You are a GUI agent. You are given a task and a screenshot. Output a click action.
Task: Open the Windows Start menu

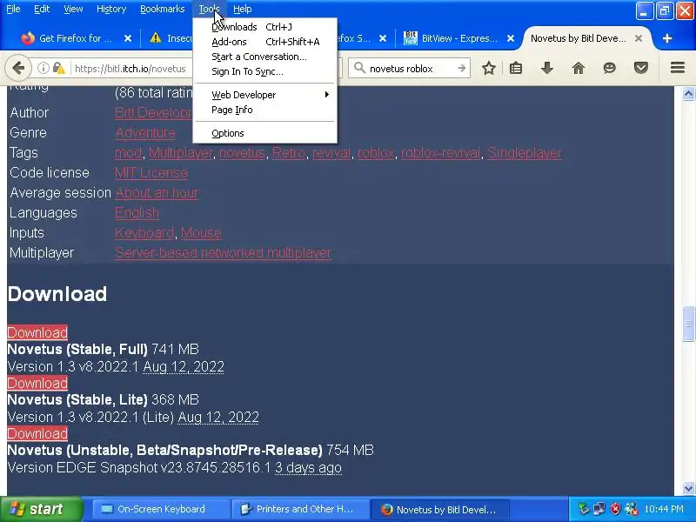coord(41,509)
